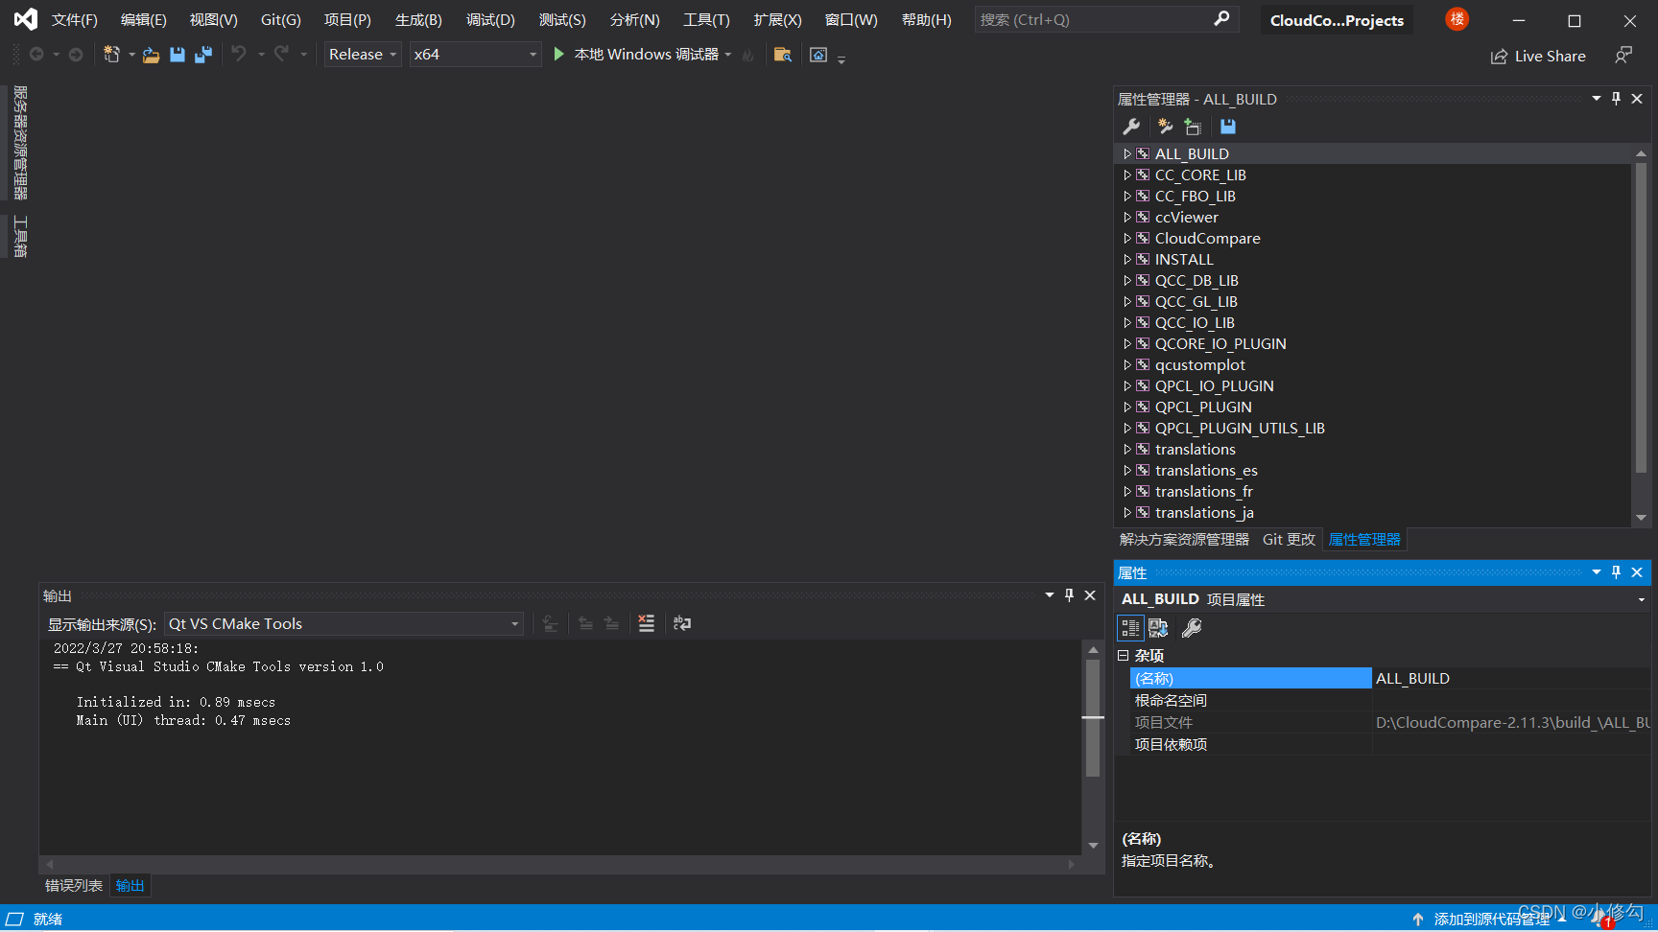
Task: Click the find in files folder icon
Action: 783,55
